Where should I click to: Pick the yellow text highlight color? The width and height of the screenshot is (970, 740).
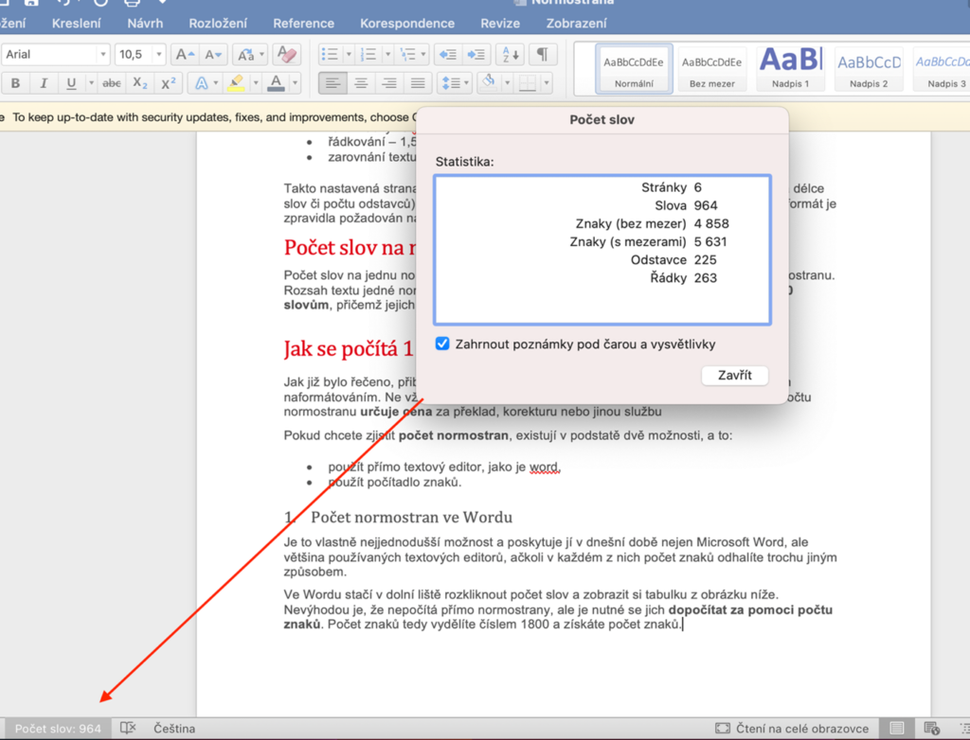[x=236, y=83]
